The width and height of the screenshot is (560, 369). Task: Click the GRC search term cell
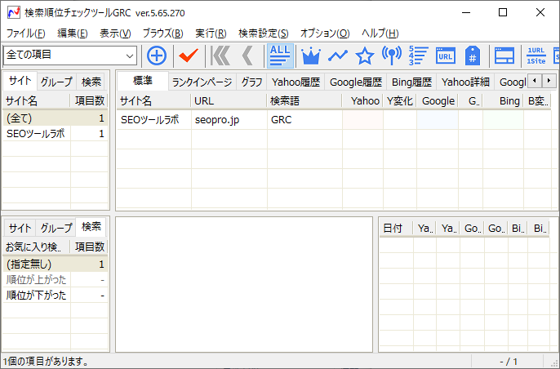(304, 120)
